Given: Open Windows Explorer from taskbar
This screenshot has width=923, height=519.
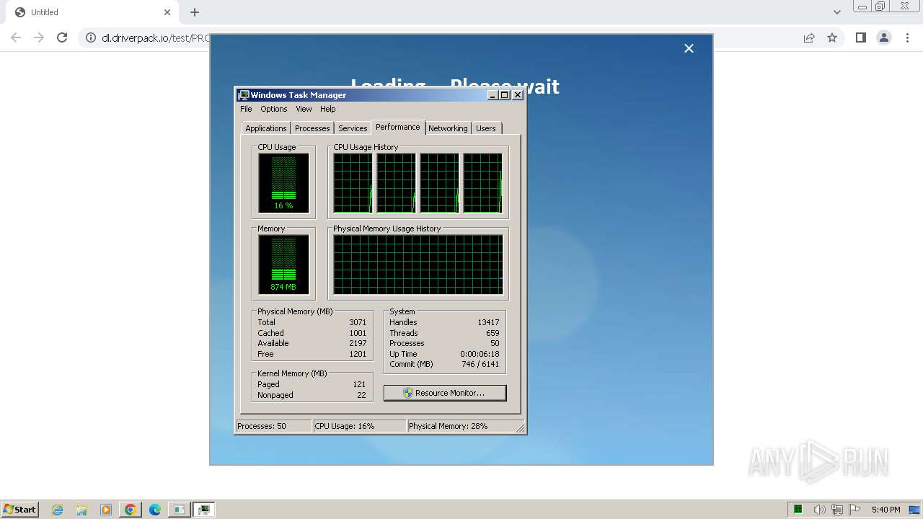Looking at the screenshot, I should (81, 510).
